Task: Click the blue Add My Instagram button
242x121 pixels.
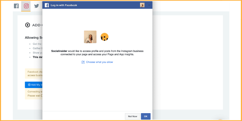Action: 34,85
